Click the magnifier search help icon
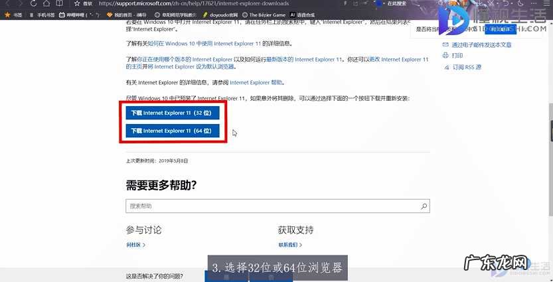This screenshot has width=553, height=282. pyautogui.click(x=424, y=206)
